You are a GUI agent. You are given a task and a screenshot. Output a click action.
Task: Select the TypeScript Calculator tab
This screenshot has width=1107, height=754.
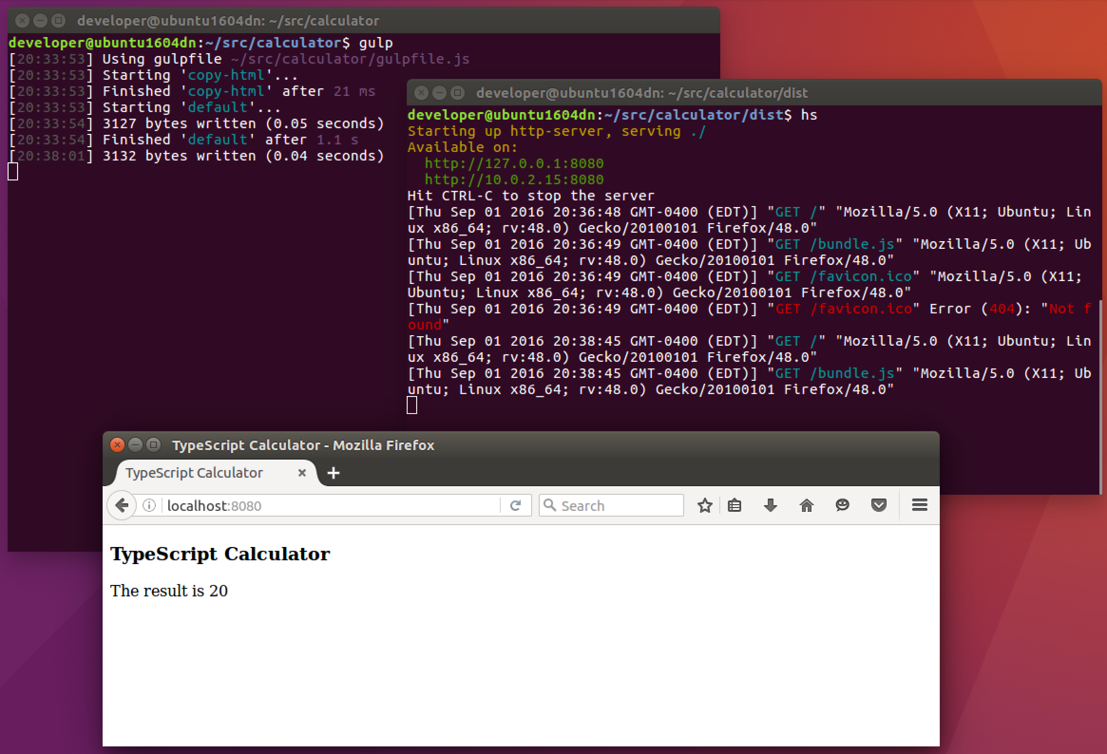click(x=195, y=473)
